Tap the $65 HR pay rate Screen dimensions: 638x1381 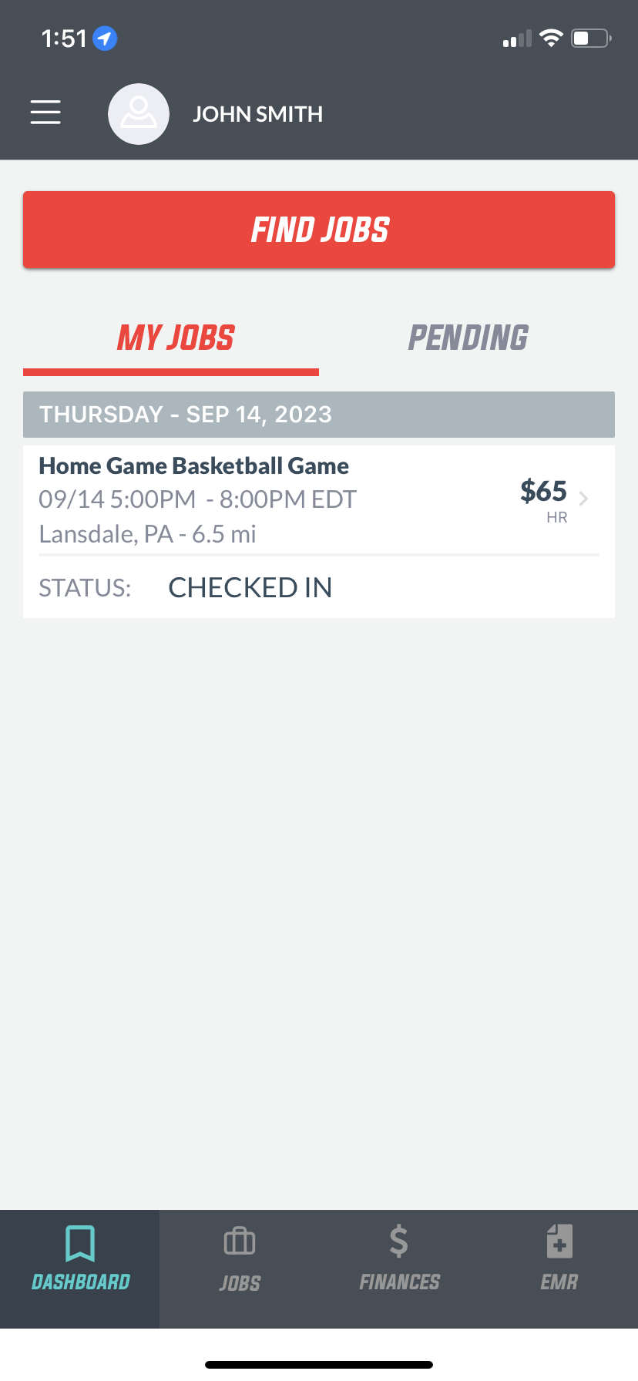[544, 499]
